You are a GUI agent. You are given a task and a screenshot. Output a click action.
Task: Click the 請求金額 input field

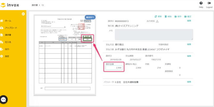[114, 68]
